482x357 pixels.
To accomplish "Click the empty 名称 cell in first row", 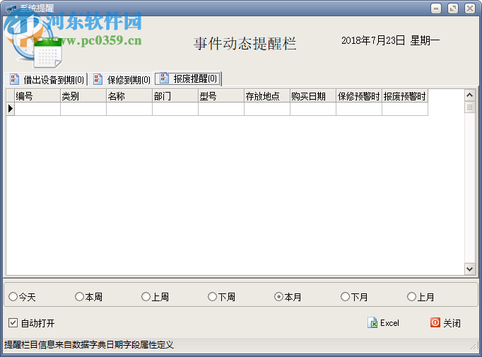I will tap(129, 109).
